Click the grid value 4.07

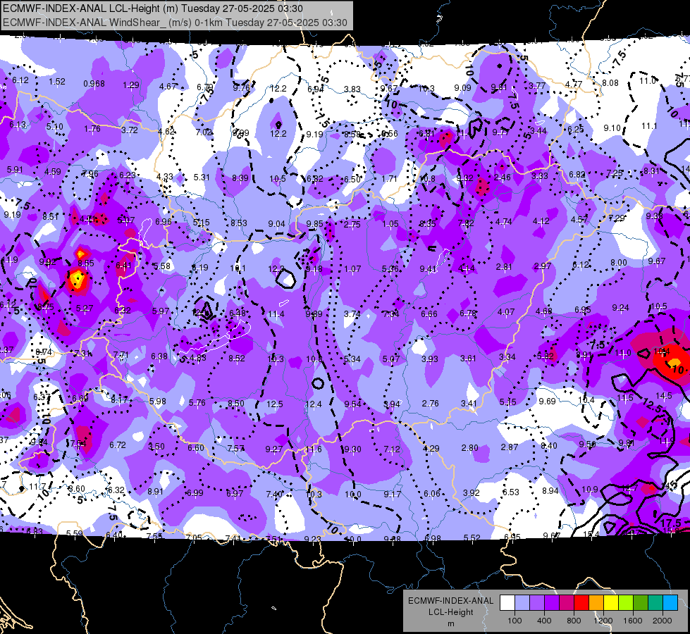(506, 312)
